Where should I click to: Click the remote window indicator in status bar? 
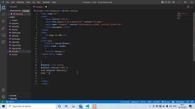coord(2,102)
